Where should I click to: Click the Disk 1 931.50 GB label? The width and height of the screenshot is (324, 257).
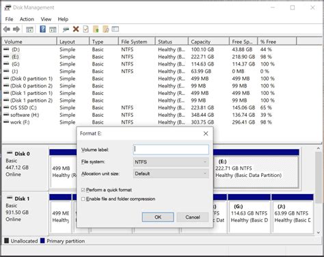(x=17, y=213)
